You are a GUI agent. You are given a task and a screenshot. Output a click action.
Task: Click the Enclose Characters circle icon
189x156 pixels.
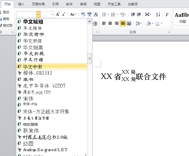click(95, 23)
